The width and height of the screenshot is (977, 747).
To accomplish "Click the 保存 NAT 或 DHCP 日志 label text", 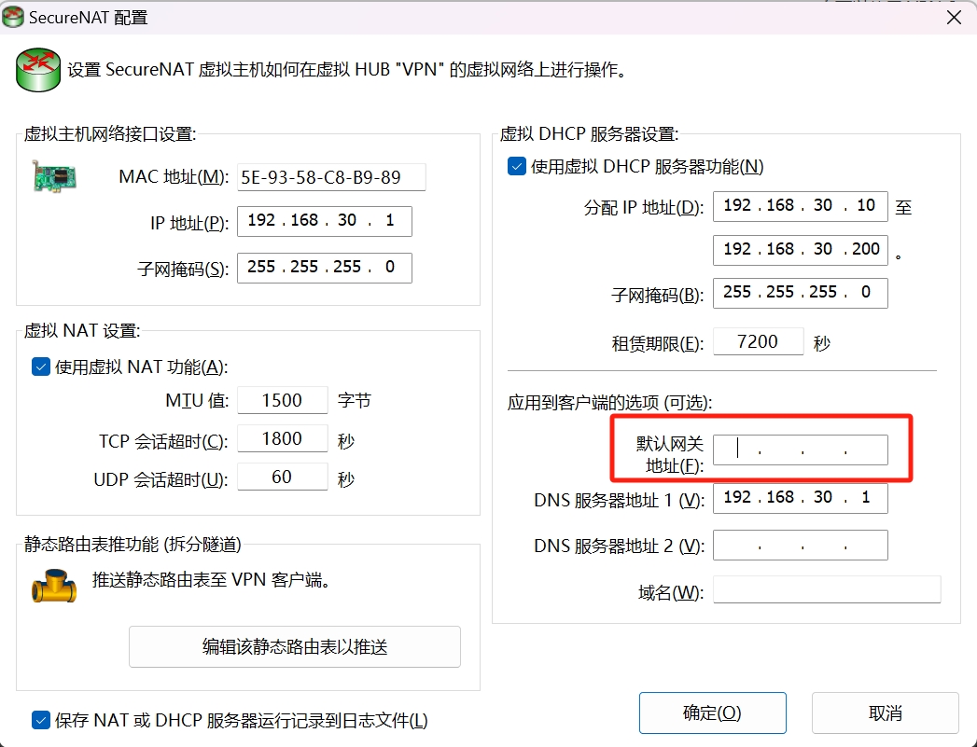I will click(241, 720).
